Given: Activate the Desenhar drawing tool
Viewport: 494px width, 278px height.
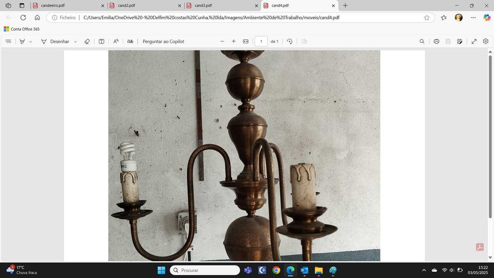Looking at the screenshot, I should point(55,41).
